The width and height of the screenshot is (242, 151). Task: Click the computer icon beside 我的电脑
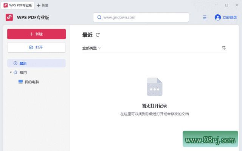[20, 82]
